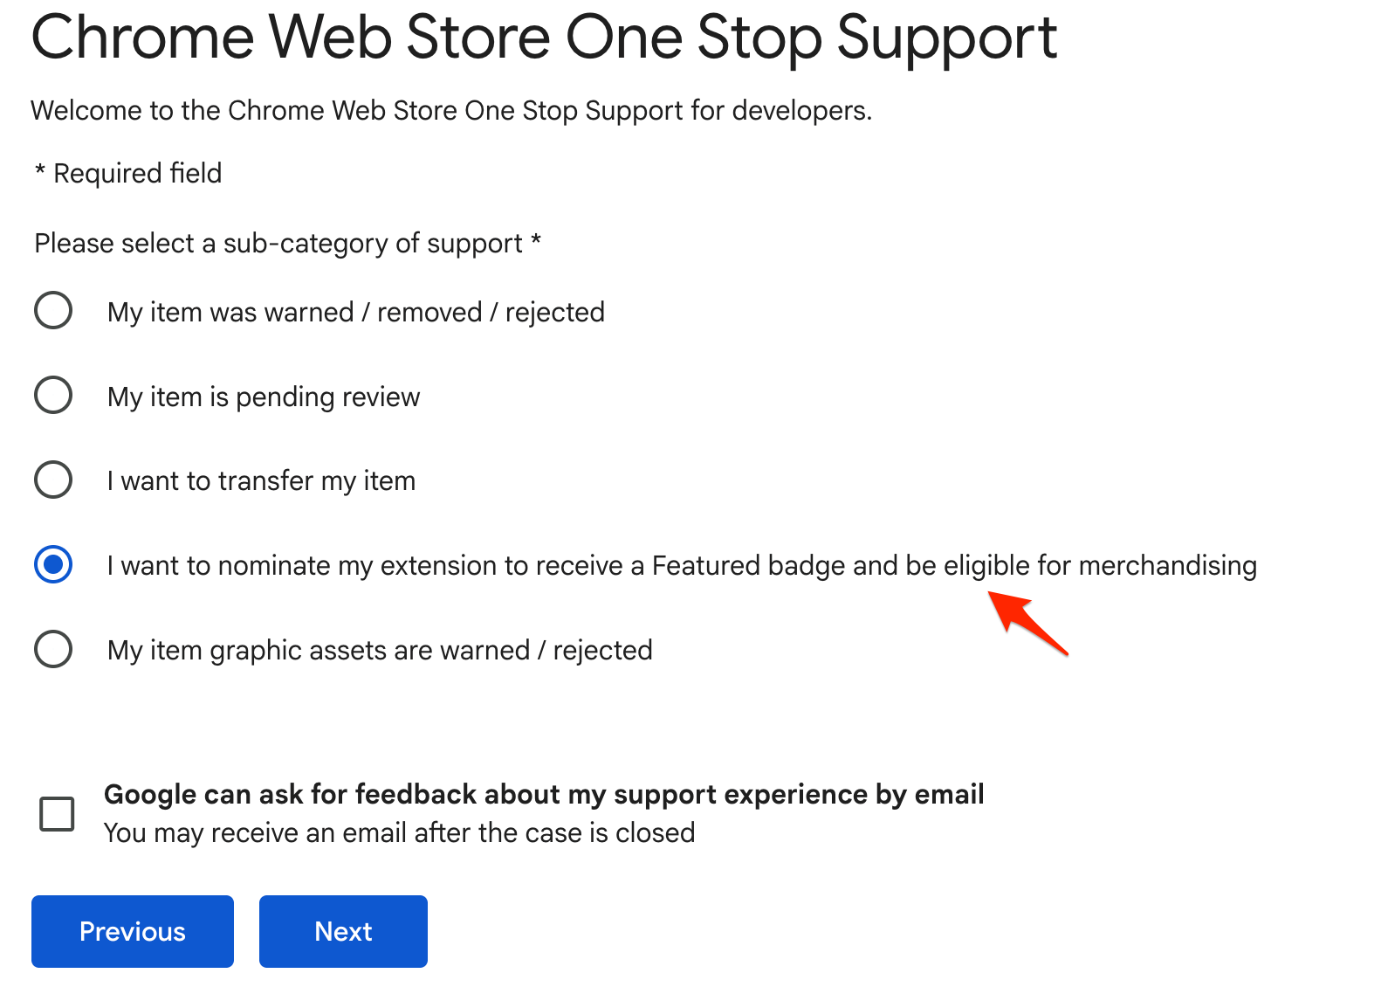Continue to the next form step
The image size is (1381, 987).
342,931
